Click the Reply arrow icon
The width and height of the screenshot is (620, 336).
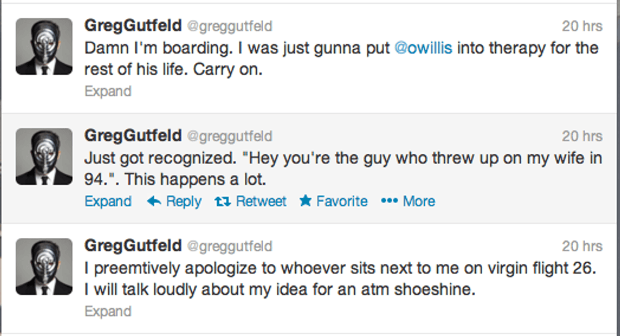(154, 201)
